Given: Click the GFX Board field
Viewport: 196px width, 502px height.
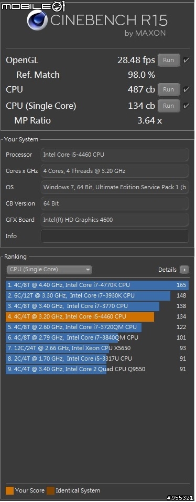Looking at the screenshot, I should 115,220.
